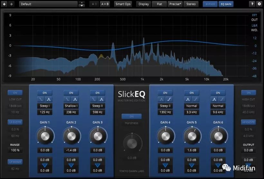Click blue triangle under GAIN 6
The image size is (264, 179).
[x=218, y=165]
